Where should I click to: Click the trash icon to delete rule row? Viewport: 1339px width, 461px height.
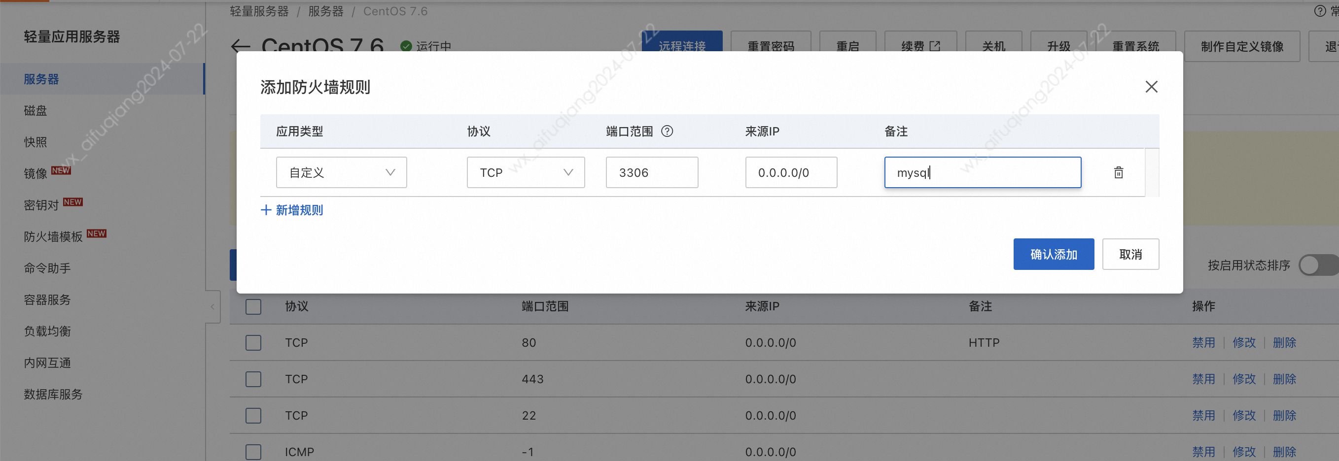1118,172
